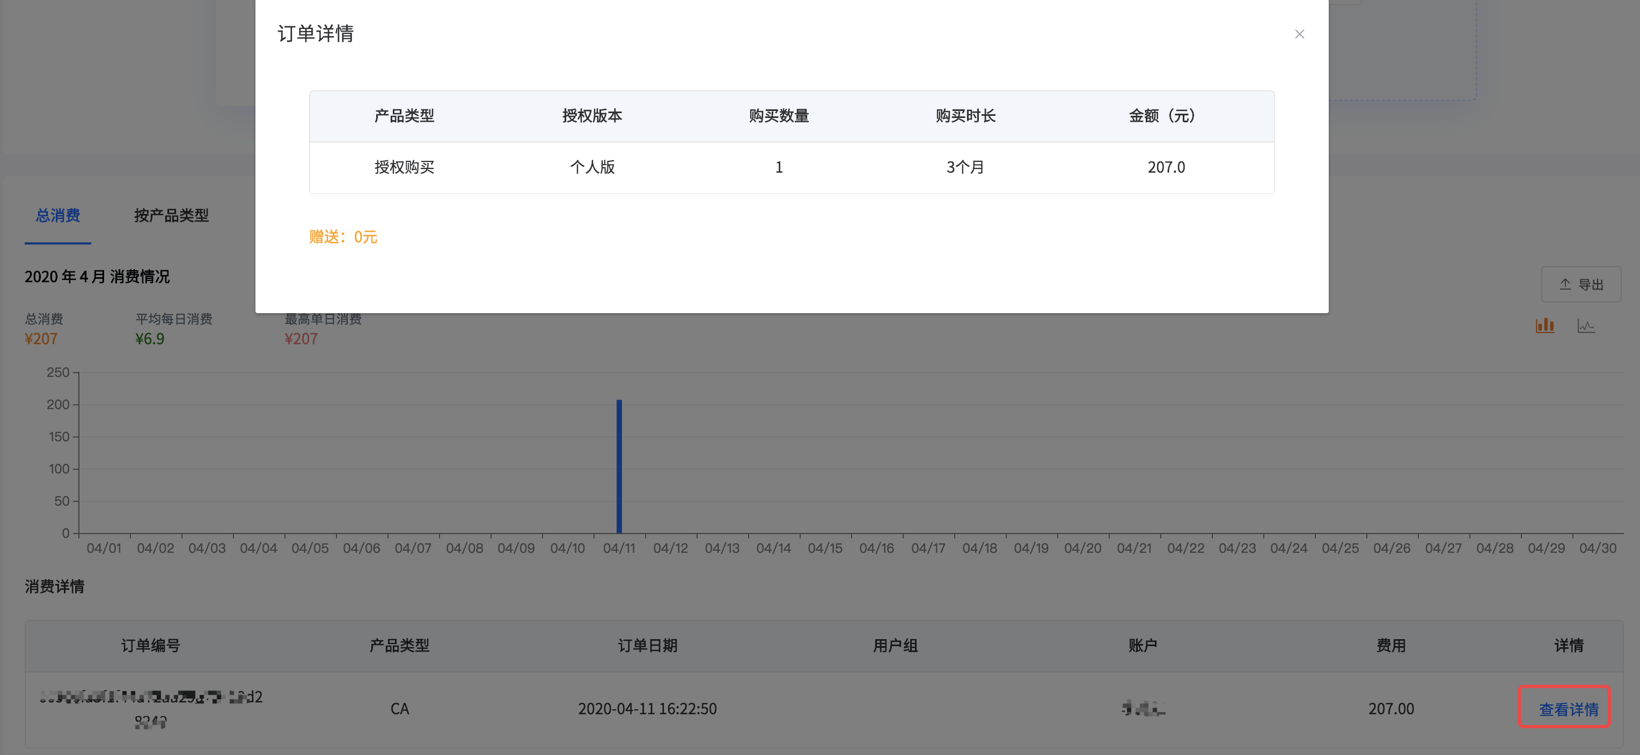The width and height of the screenshot is (1640, 755).
Task: Click the 授权版本 column header
Action: pos(592,116)
